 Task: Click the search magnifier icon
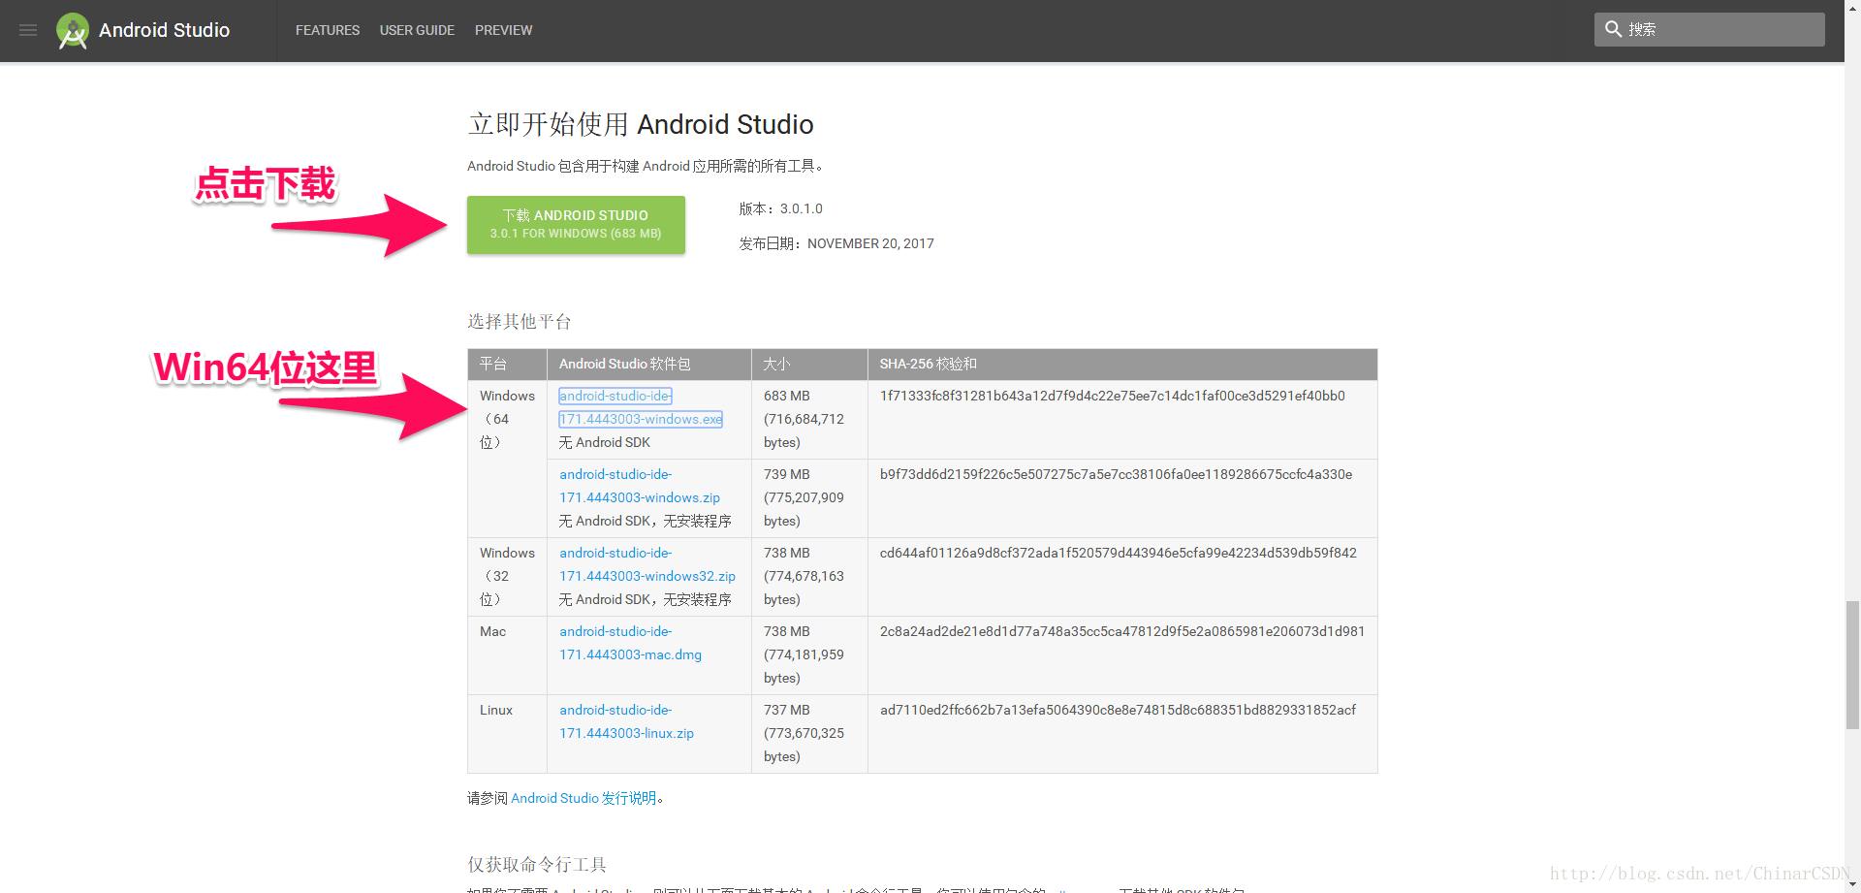[1613, 29]
